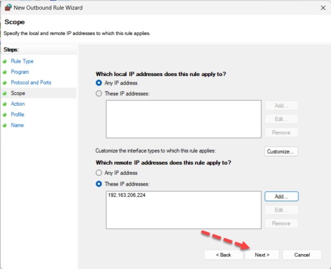Viewport: 331px width, 269px height.
Task: Click the green bullet beside Scope
Action: (5, 93)
